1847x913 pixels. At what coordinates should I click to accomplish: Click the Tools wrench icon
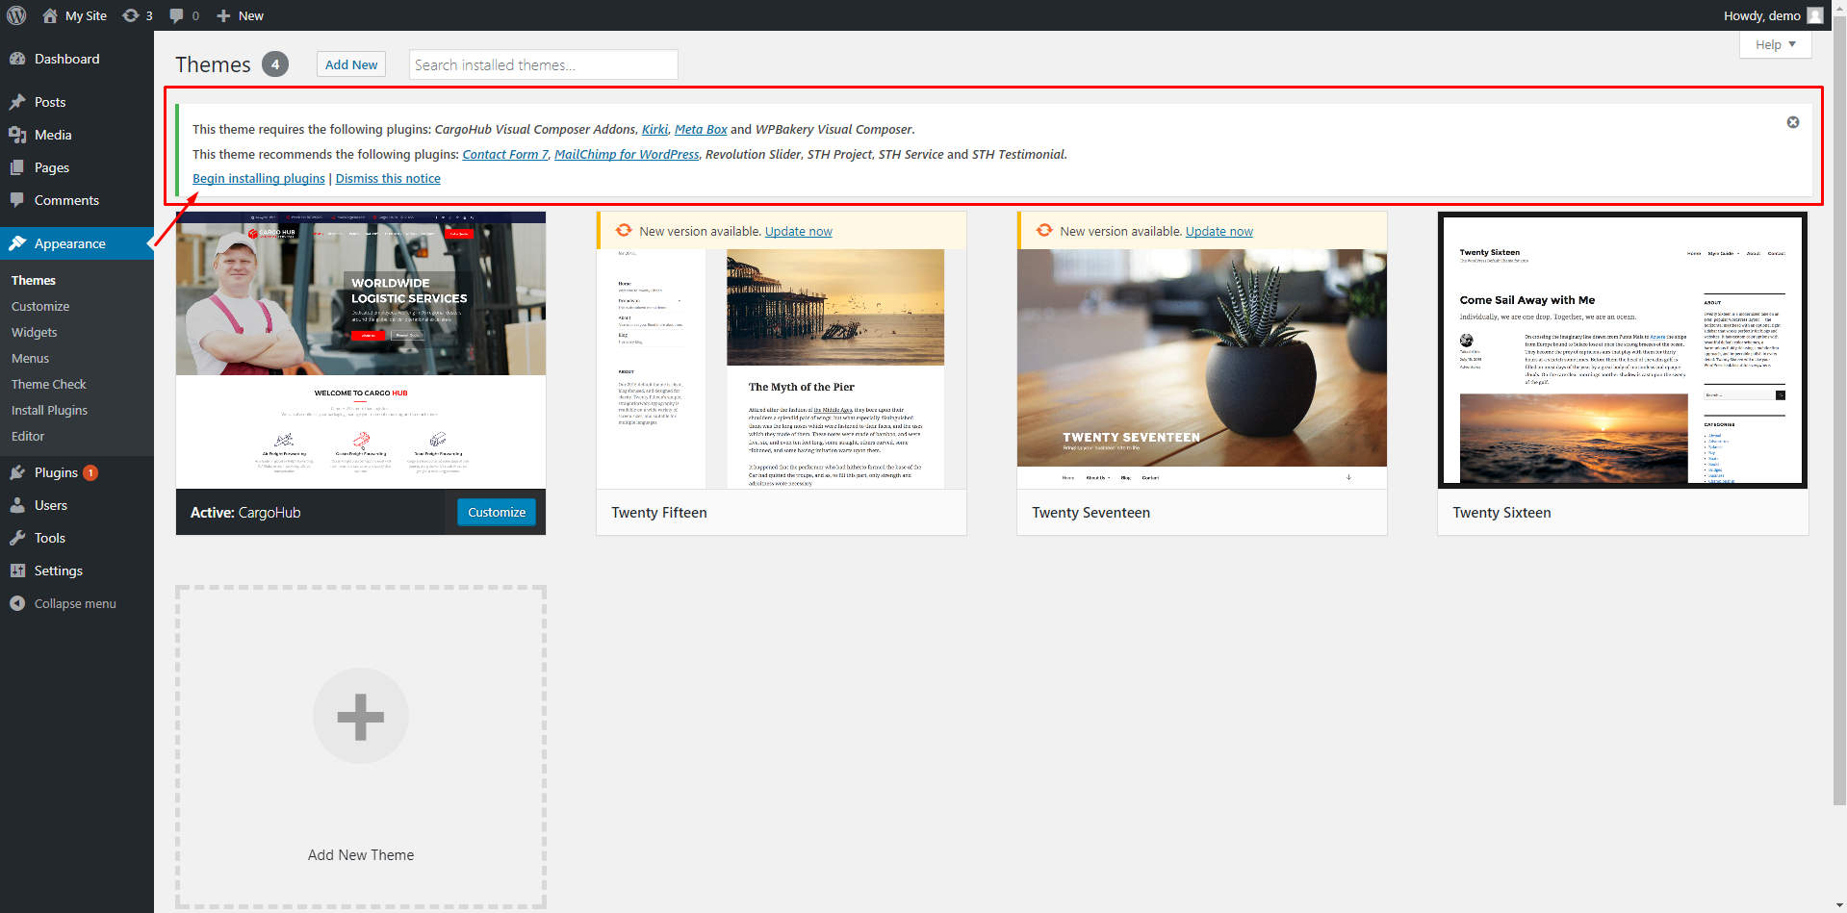17,538
